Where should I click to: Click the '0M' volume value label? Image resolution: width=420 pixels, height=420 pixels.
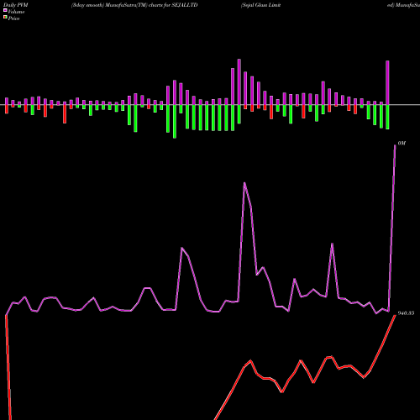[x=402, y=143]
